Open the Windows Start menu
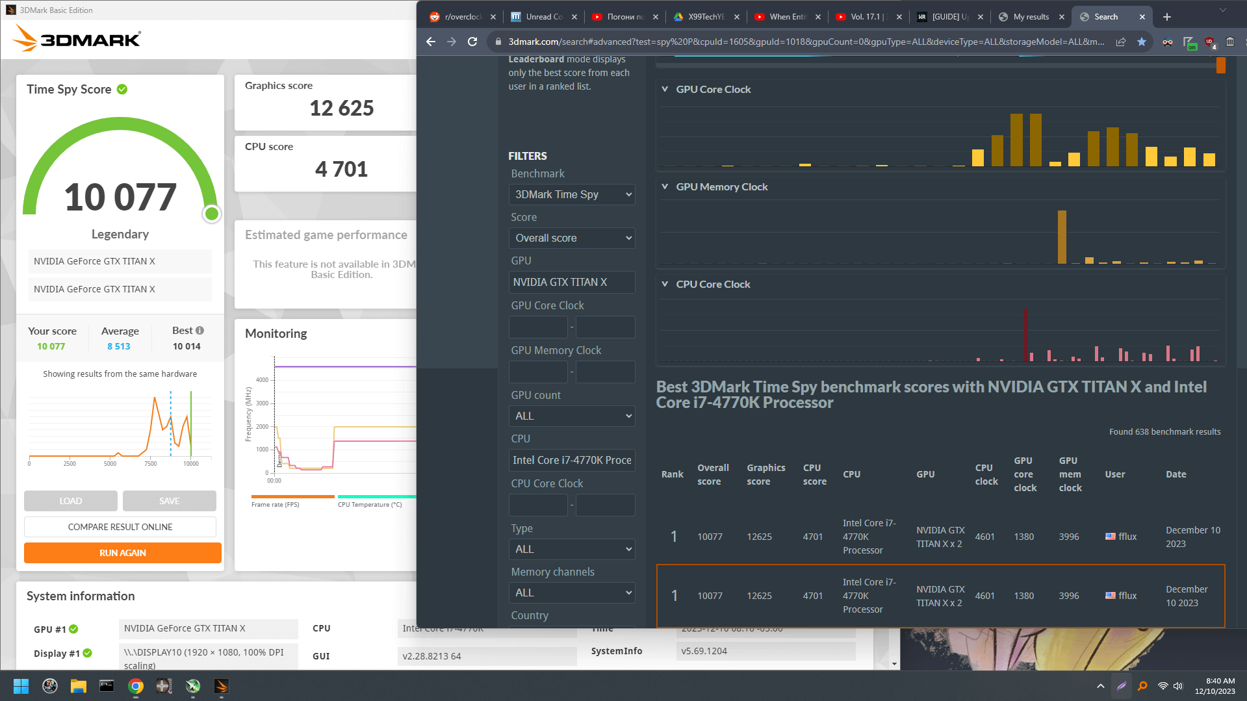 21,686
